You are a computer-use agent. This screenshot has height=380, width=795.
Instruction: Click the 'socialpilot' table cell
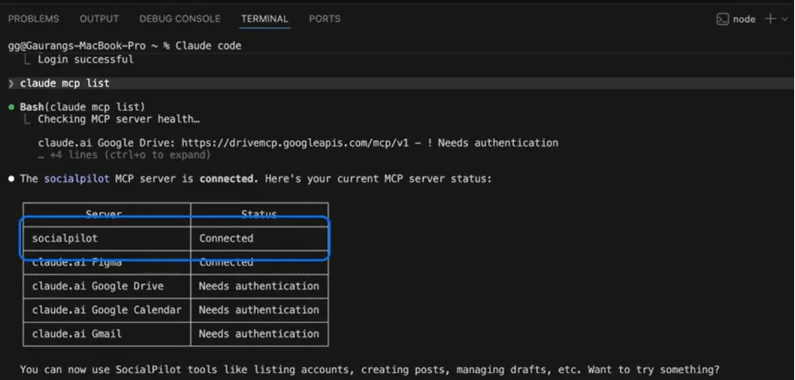pos(107,238)
